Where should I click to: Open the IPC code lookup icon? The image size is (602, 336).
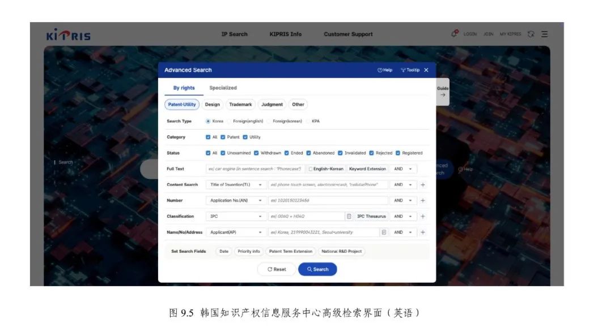click(x=349, y=217)
